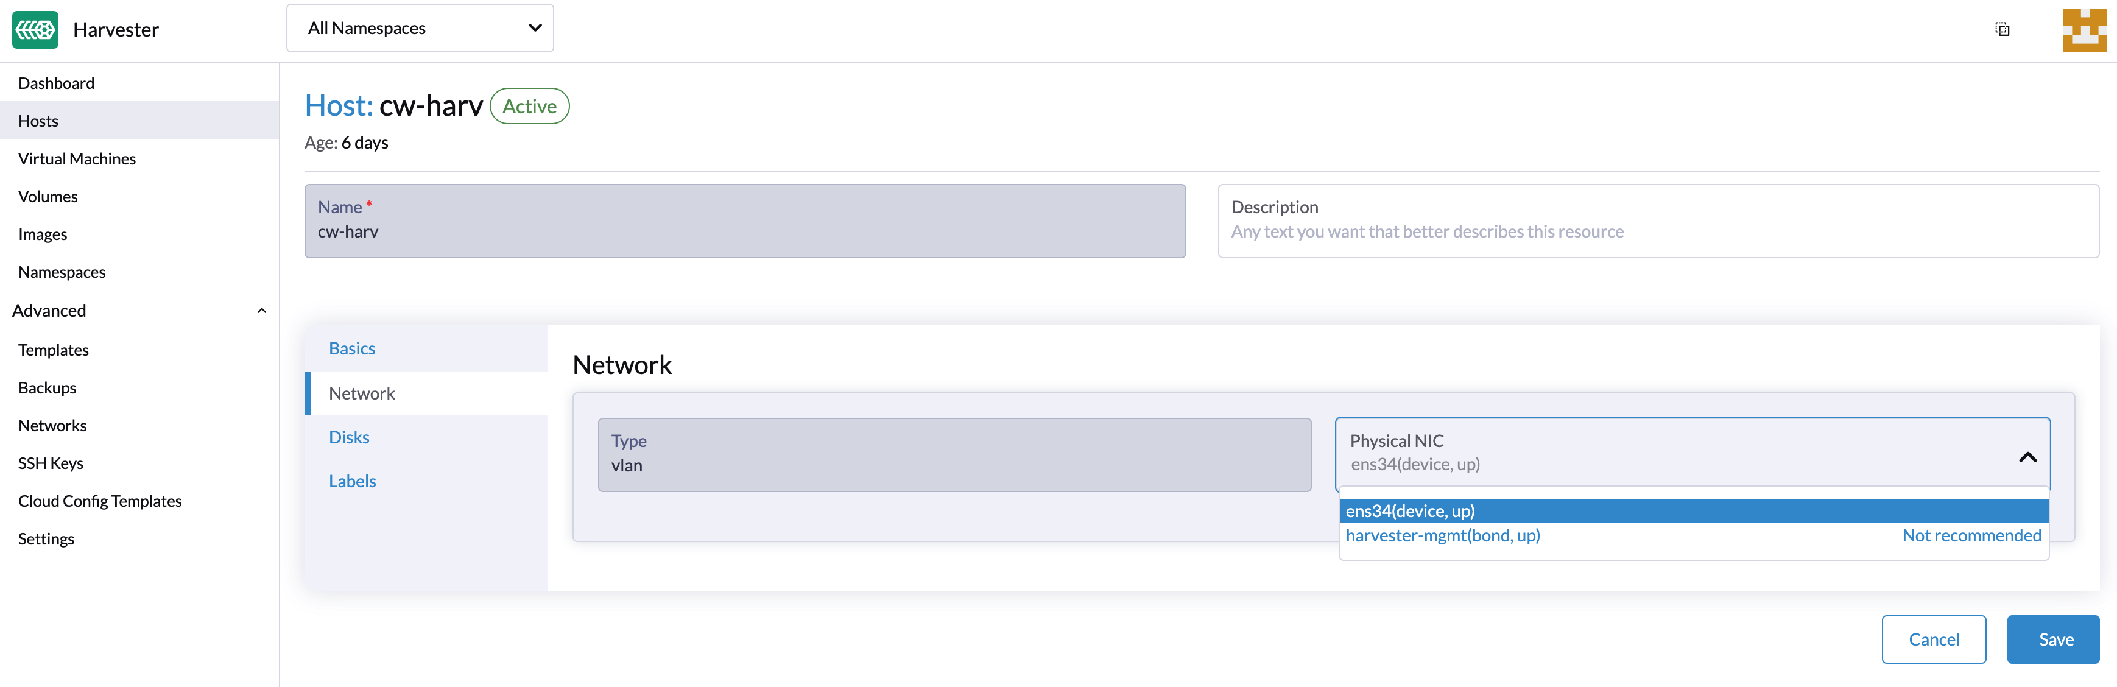Click the copy/import icon in header
Screen dimensions: 2117x687
click(2002, 30)
